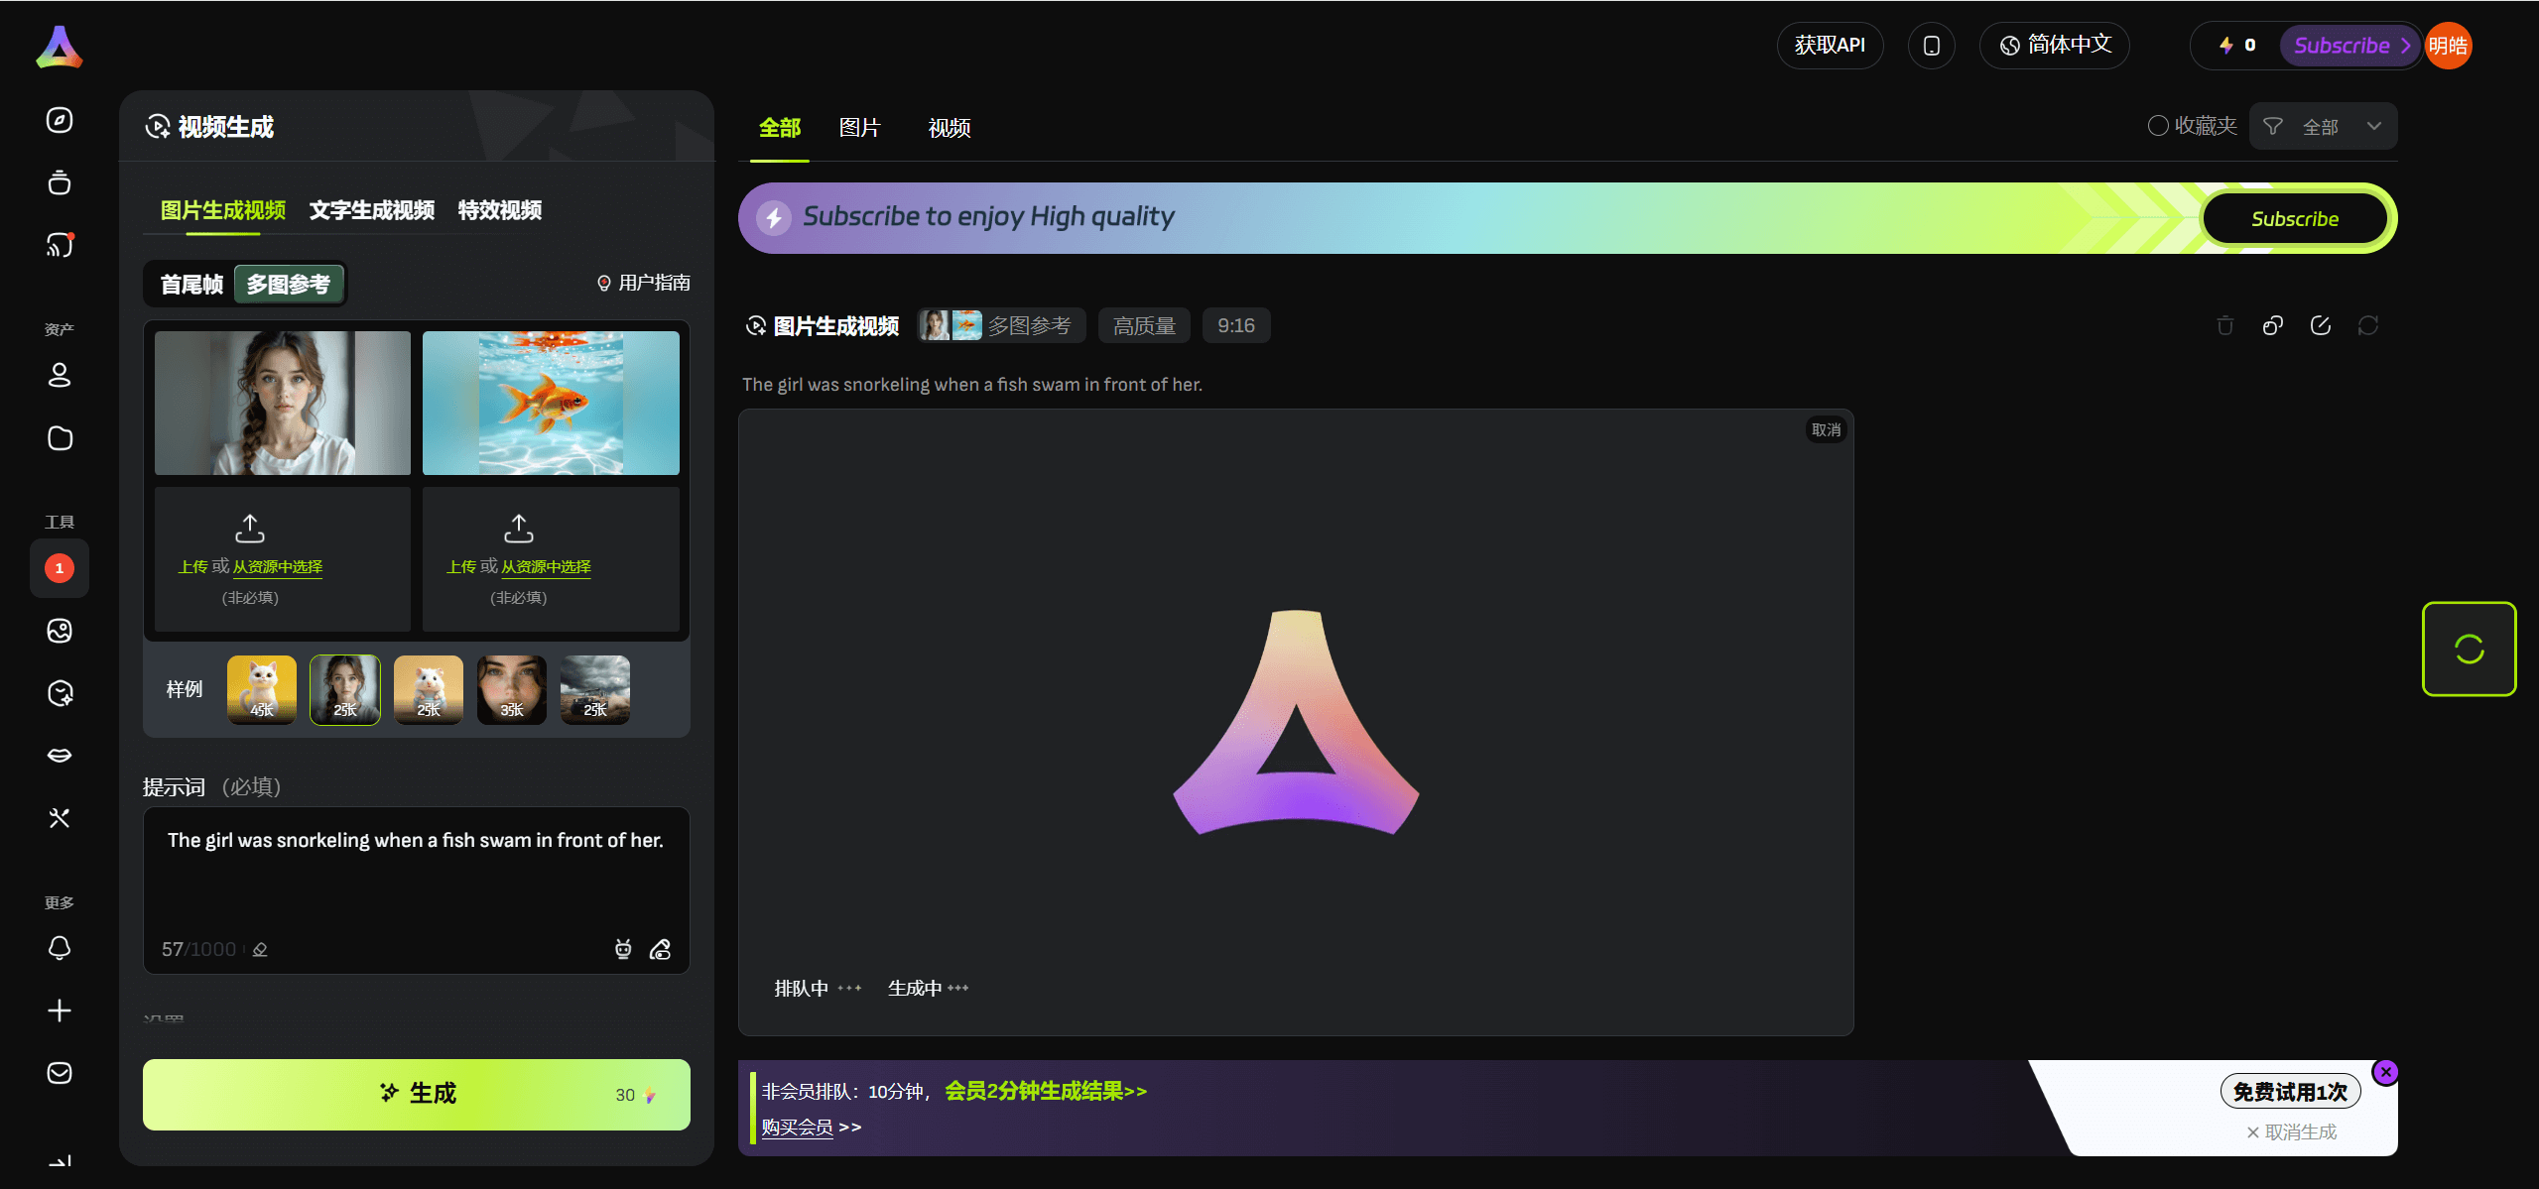2539x1189 pixels.
Task: Open the video generation tool icon in sidebar
Action: pyautogui.click(x=60, y=568)
